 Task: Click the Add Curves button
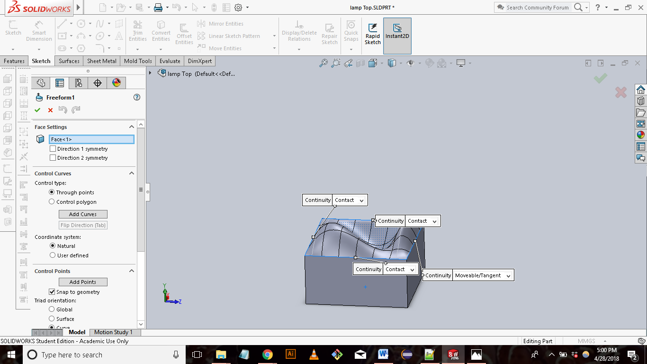[83, 214]
